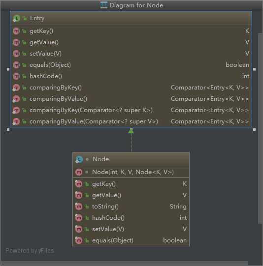
Task: Select hashCode() method in Entry
Action: [x=131, y=76]
